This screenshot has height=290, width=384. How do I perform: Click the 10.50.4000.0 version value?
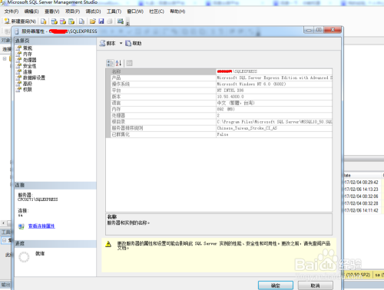click(230, 97)
